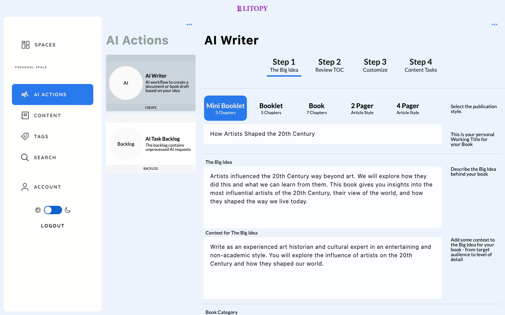
Task: Click the Spaces grid icon
Action: [x=25, y=45]
